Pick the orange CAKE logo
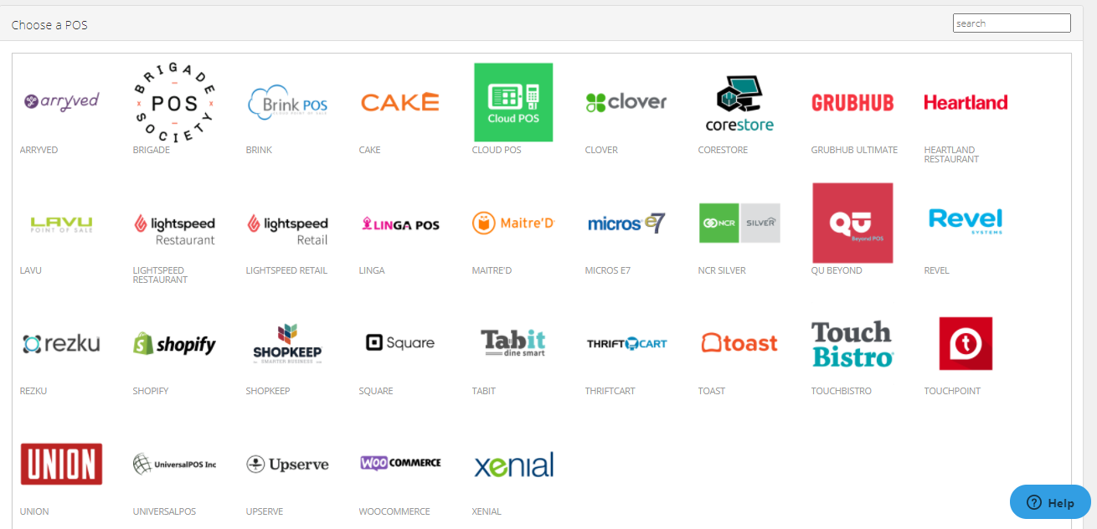This screenshot has width=1097, height=529. (400, 102)
